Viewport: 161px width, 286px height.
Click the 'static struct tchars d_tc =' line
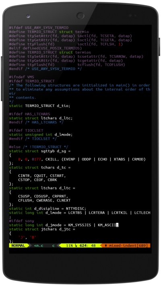(40, 167)
